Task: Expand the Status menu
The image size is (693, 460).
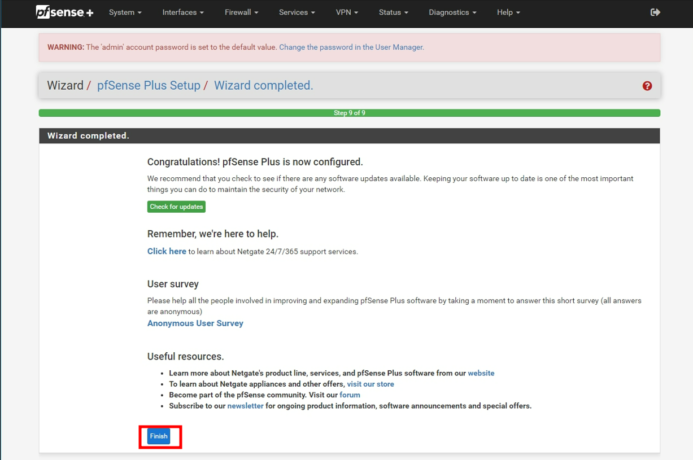Action: coord(393,12)
